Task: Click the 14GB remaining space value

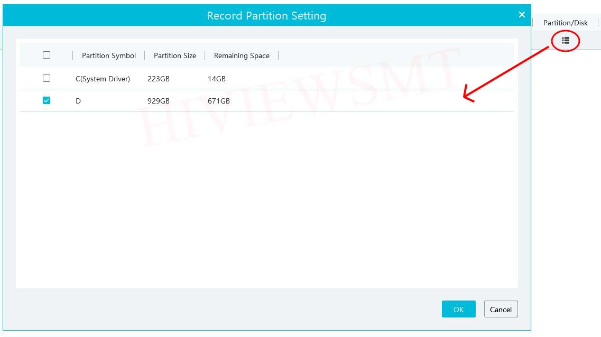Action: pos(217,79)
